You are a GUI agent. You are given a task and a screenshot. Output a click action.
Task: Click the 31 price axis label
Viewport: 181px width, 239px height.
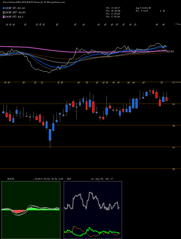[173, 147]
